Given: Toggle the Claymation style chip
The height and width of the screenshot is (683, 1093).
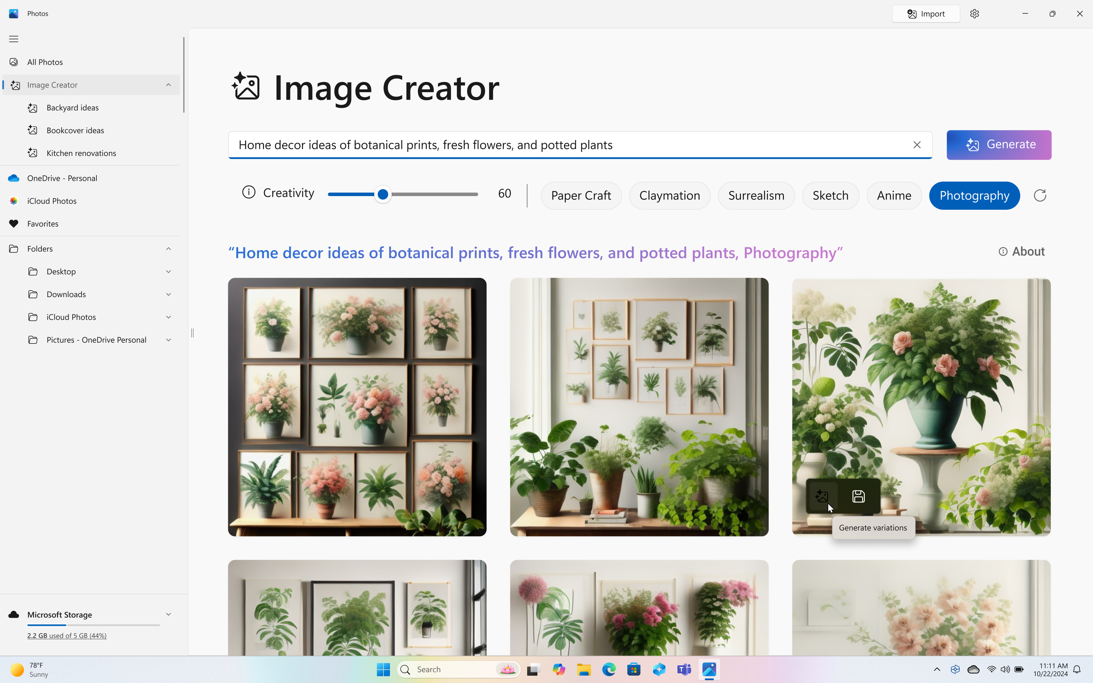Looking at the screenshot, I should pyautogui.click(x=669, y=195).
